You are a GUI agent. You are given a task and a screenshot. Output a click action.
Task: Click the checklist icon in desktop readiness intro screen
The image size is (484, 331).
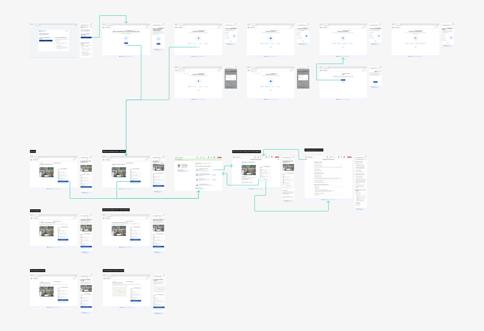click(126, 38)
